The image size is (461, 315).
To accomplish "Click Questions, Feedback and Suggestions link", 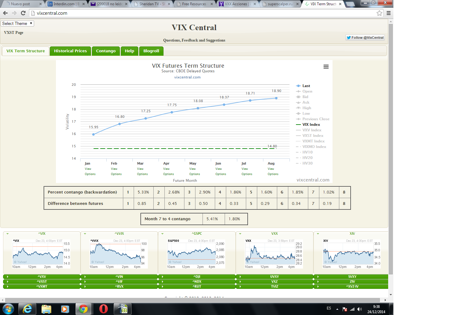I will click(194, 40).
